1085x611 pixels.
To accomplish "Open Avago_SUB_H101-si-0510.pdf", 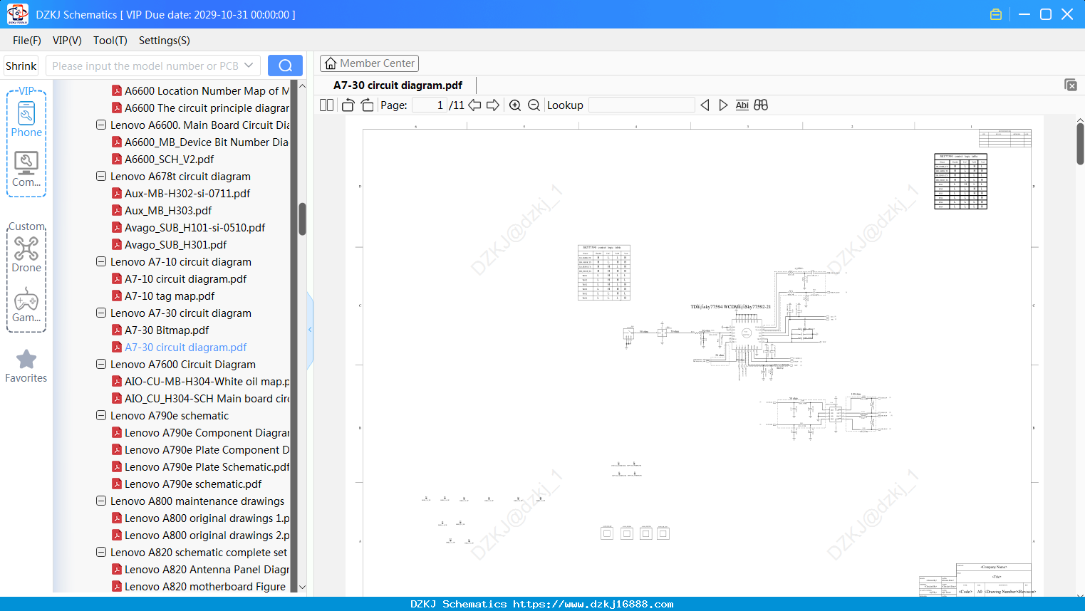I will [194, 227].
